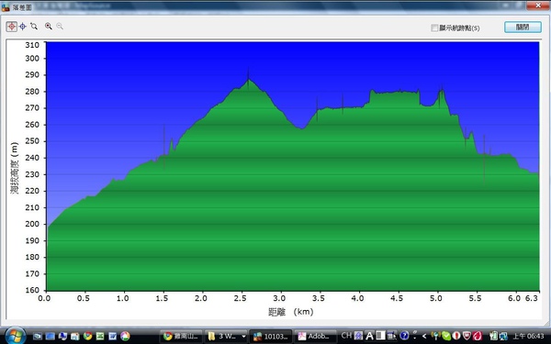Open the third quick launch computer-user icon
The height and width of the screenshot is (344, 551).
coord(62,337)
